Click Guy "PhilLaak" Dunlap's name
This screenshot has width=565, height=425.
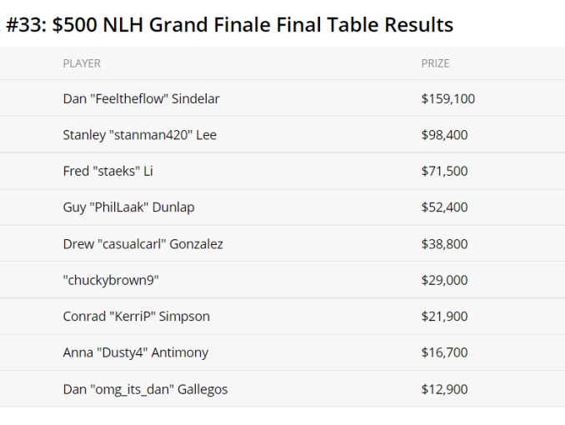tap(128, 207)
